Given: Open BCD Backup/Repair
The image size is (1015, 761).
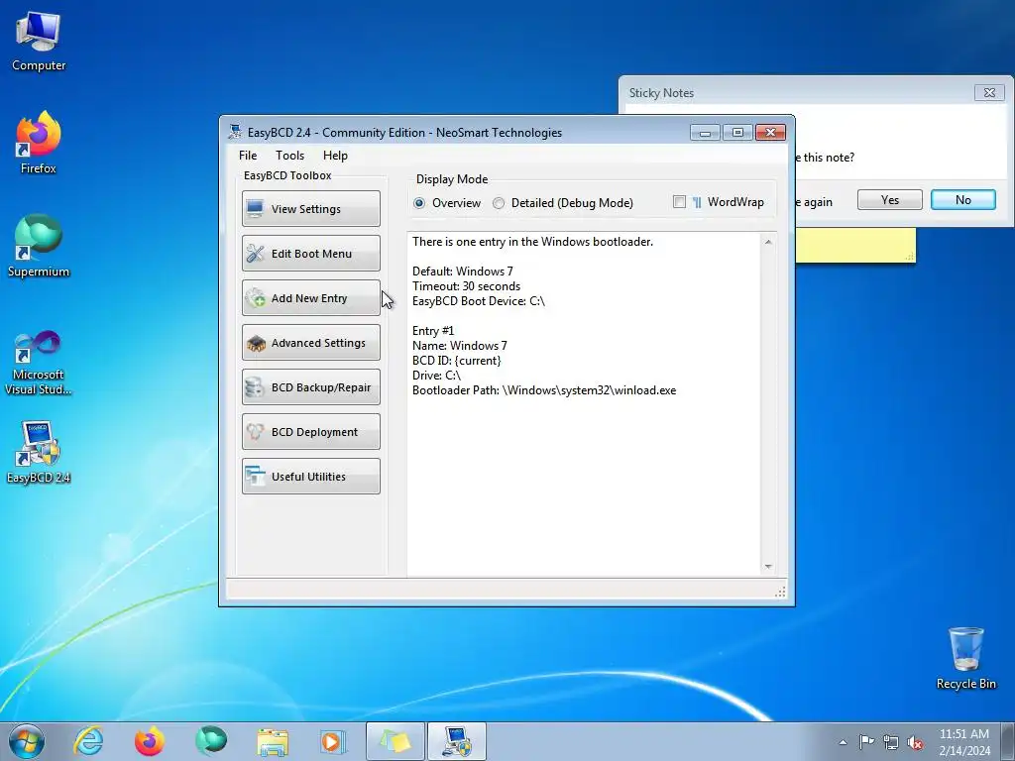Looking at the screenshot, I should 310,387.
